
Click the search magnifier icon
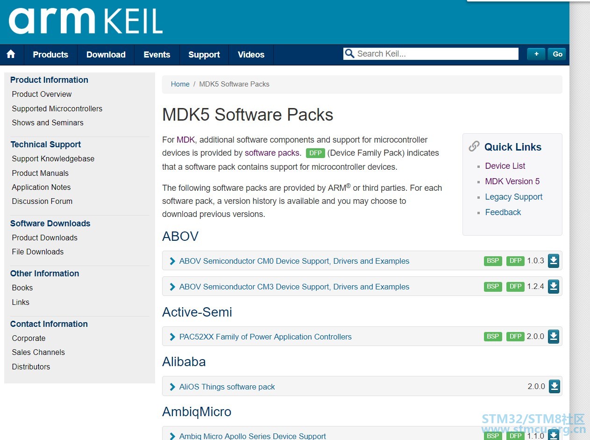coord(349,54)
